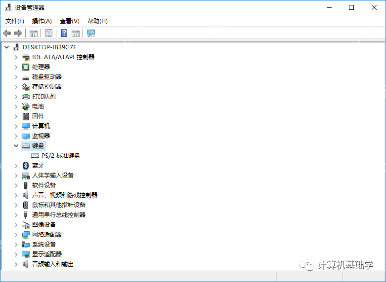Screen dimensions: 386x282
Task: Click the 蓝牙 Bluetooth icon
Action: click(26, 166)
